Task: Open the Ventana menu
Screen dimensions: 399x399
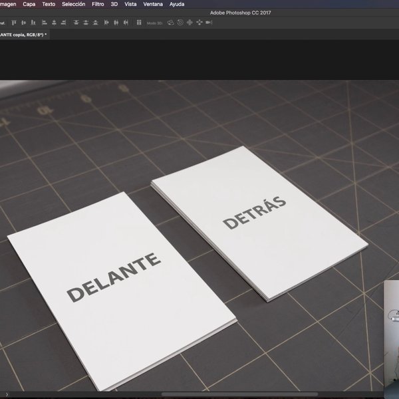Action: [153, 4]
